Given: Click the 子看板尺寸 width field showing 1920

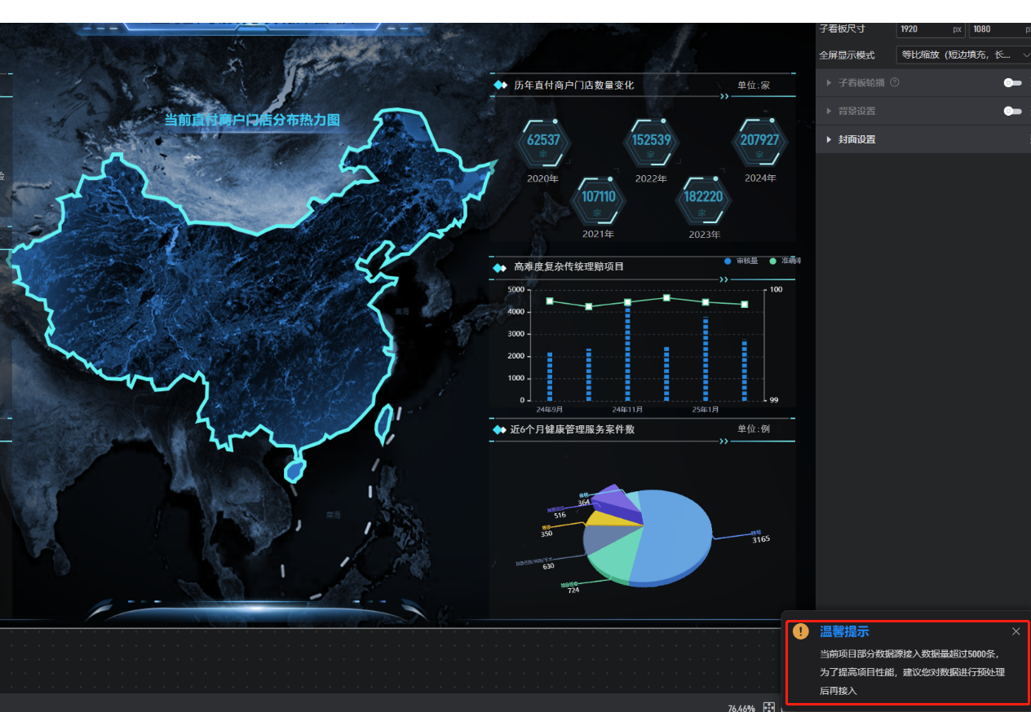Looking at the screenshot, I should [922, 29].
